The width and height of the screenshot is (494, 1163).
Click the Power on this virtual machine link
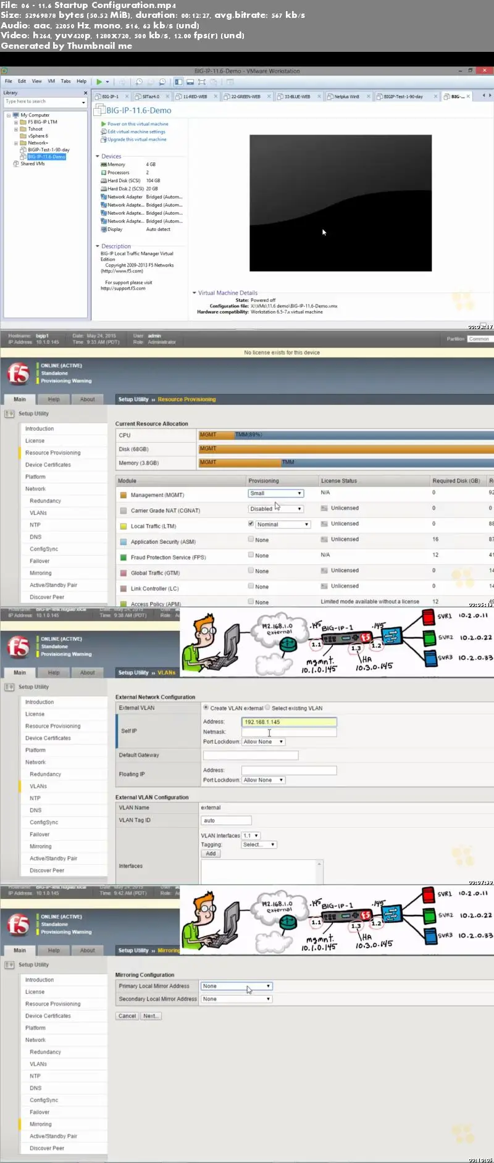point(138,124)
